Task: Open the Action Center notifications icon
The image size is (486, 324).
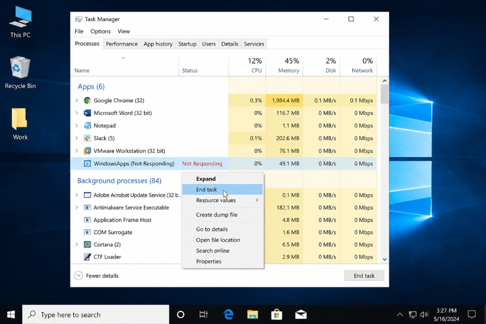Action: [472, 315]
